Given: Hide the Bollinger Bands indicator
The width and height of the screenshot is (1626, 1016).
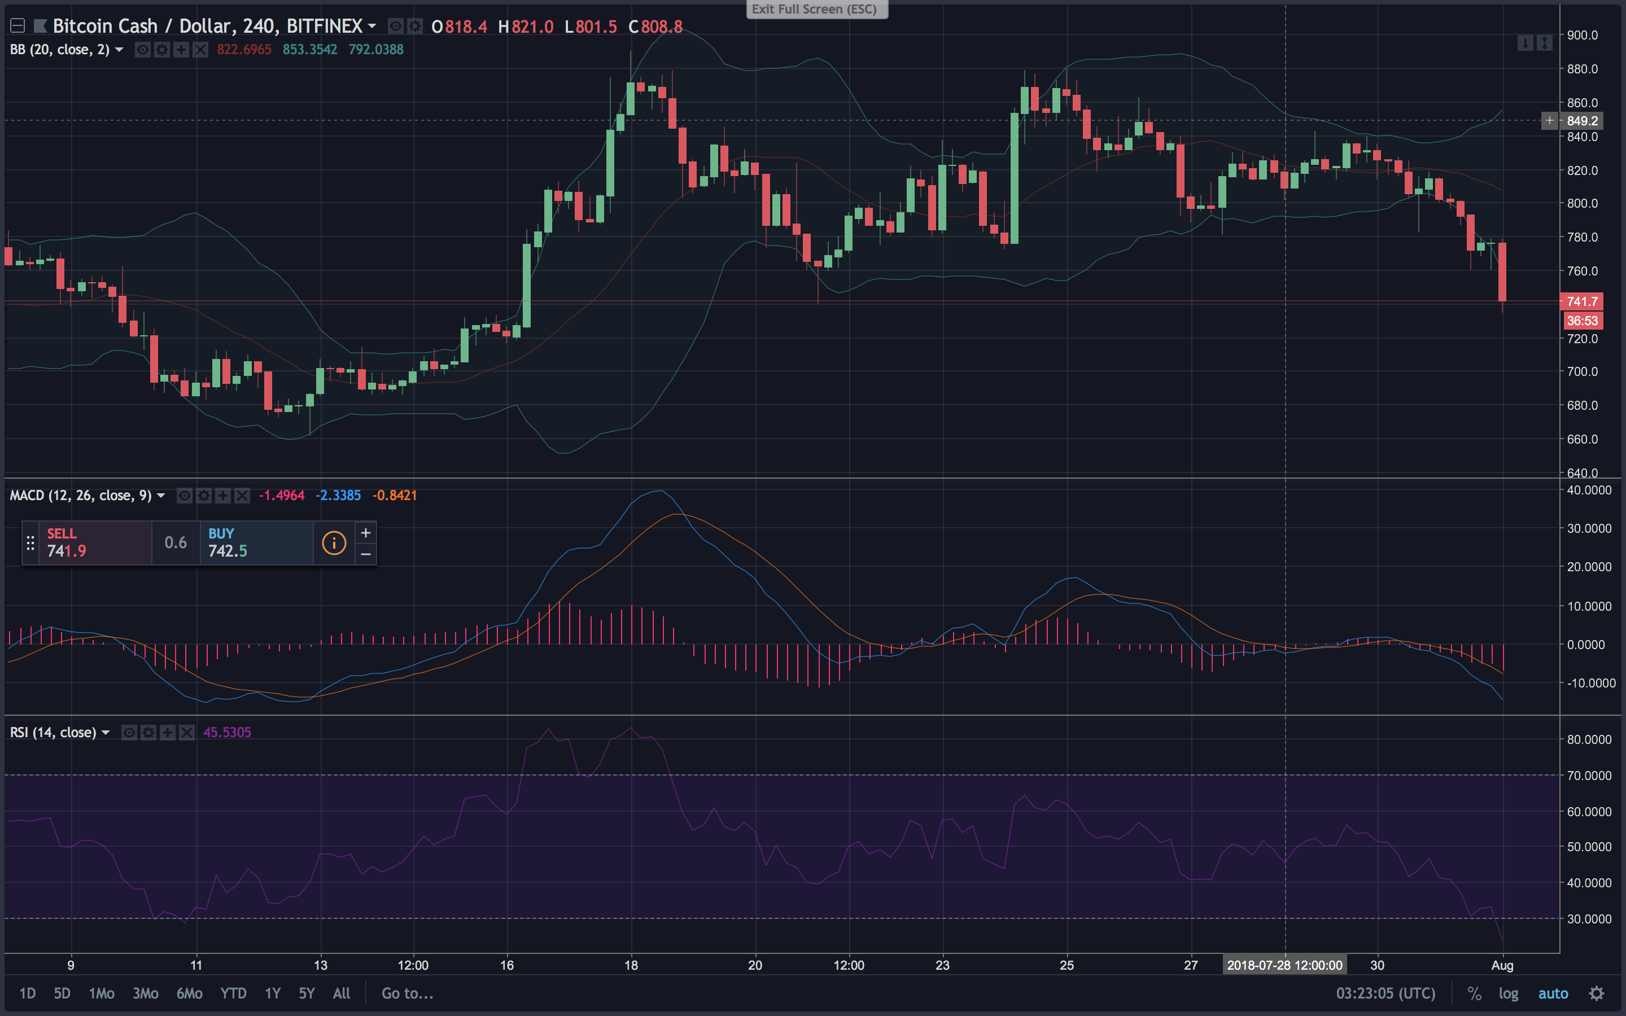Looking at the screenshot, I should coord(142,50).
